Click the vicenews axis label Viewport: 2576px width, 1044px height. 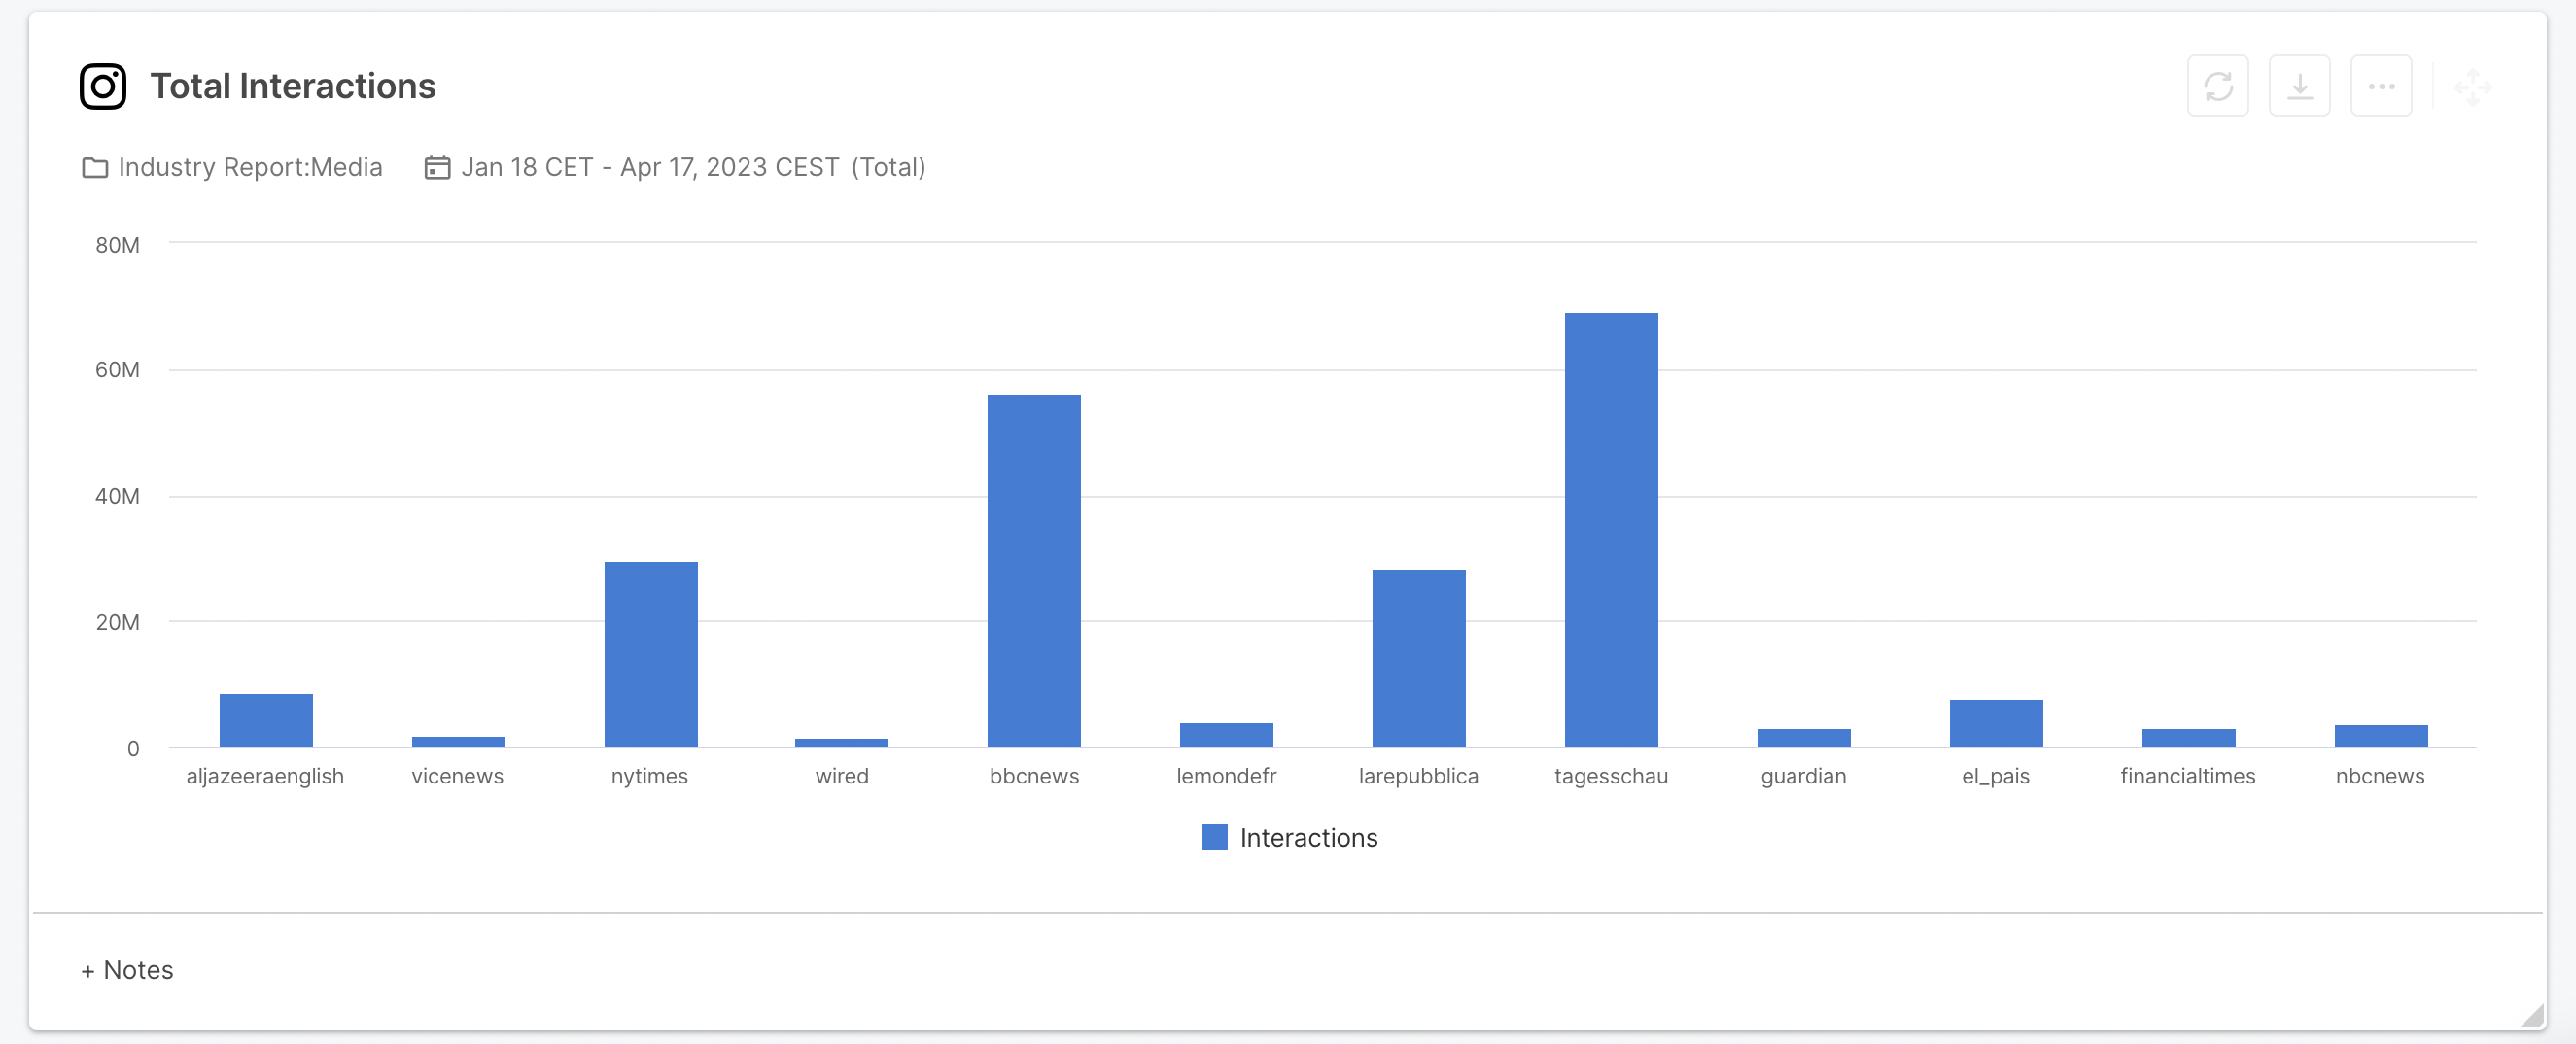[x=458, y=776]
